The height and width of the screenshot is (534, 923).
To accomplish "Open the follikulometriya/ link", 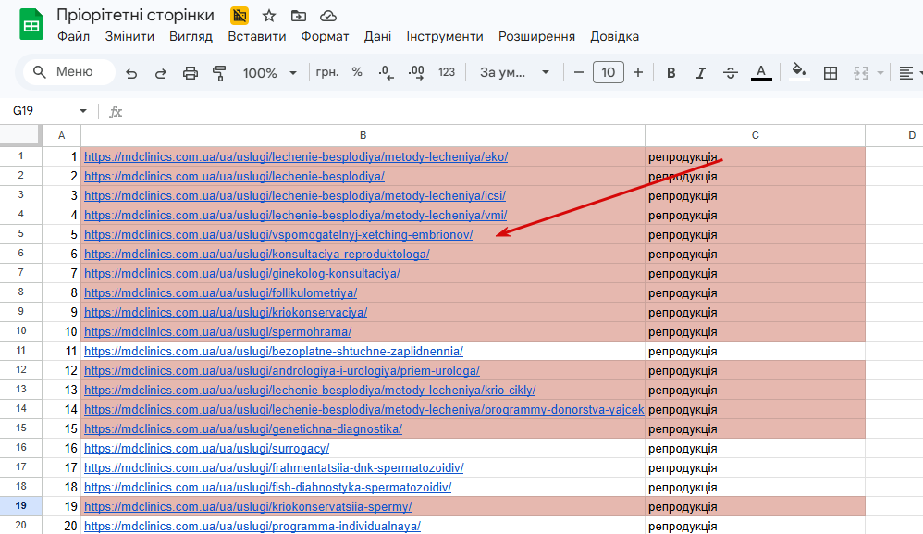I will 221,292.
